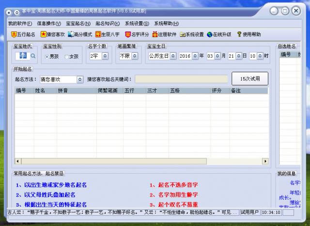Click the 15次试用 button
The image size is (310, 226).
tap(250, 79)
